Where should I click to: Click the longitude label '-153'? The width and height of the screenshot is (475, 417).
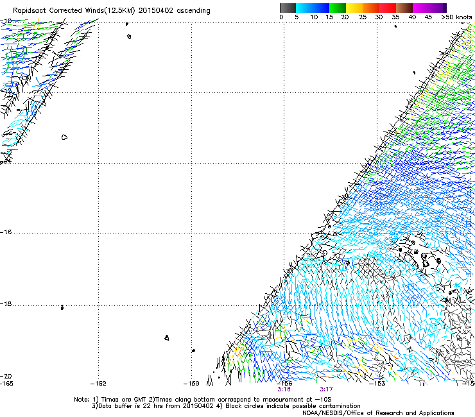377,384
